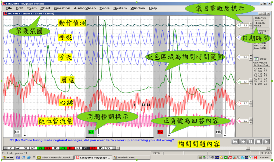Open the Audio/Video menu

pyautogui.click(x=85, y=8)
